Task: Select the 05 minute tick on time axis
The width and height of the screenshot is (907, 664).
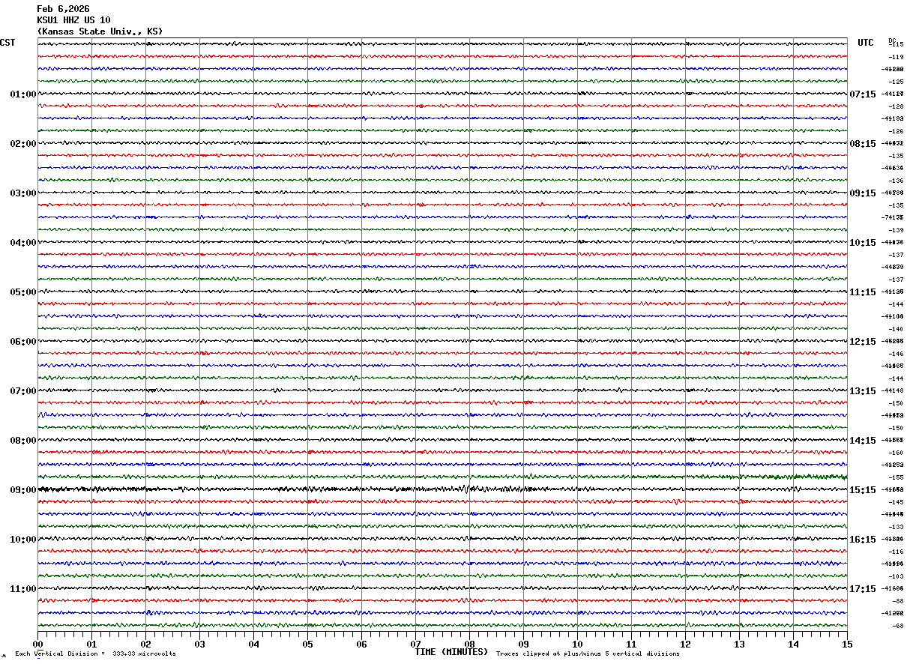Action: pos(307,645)
